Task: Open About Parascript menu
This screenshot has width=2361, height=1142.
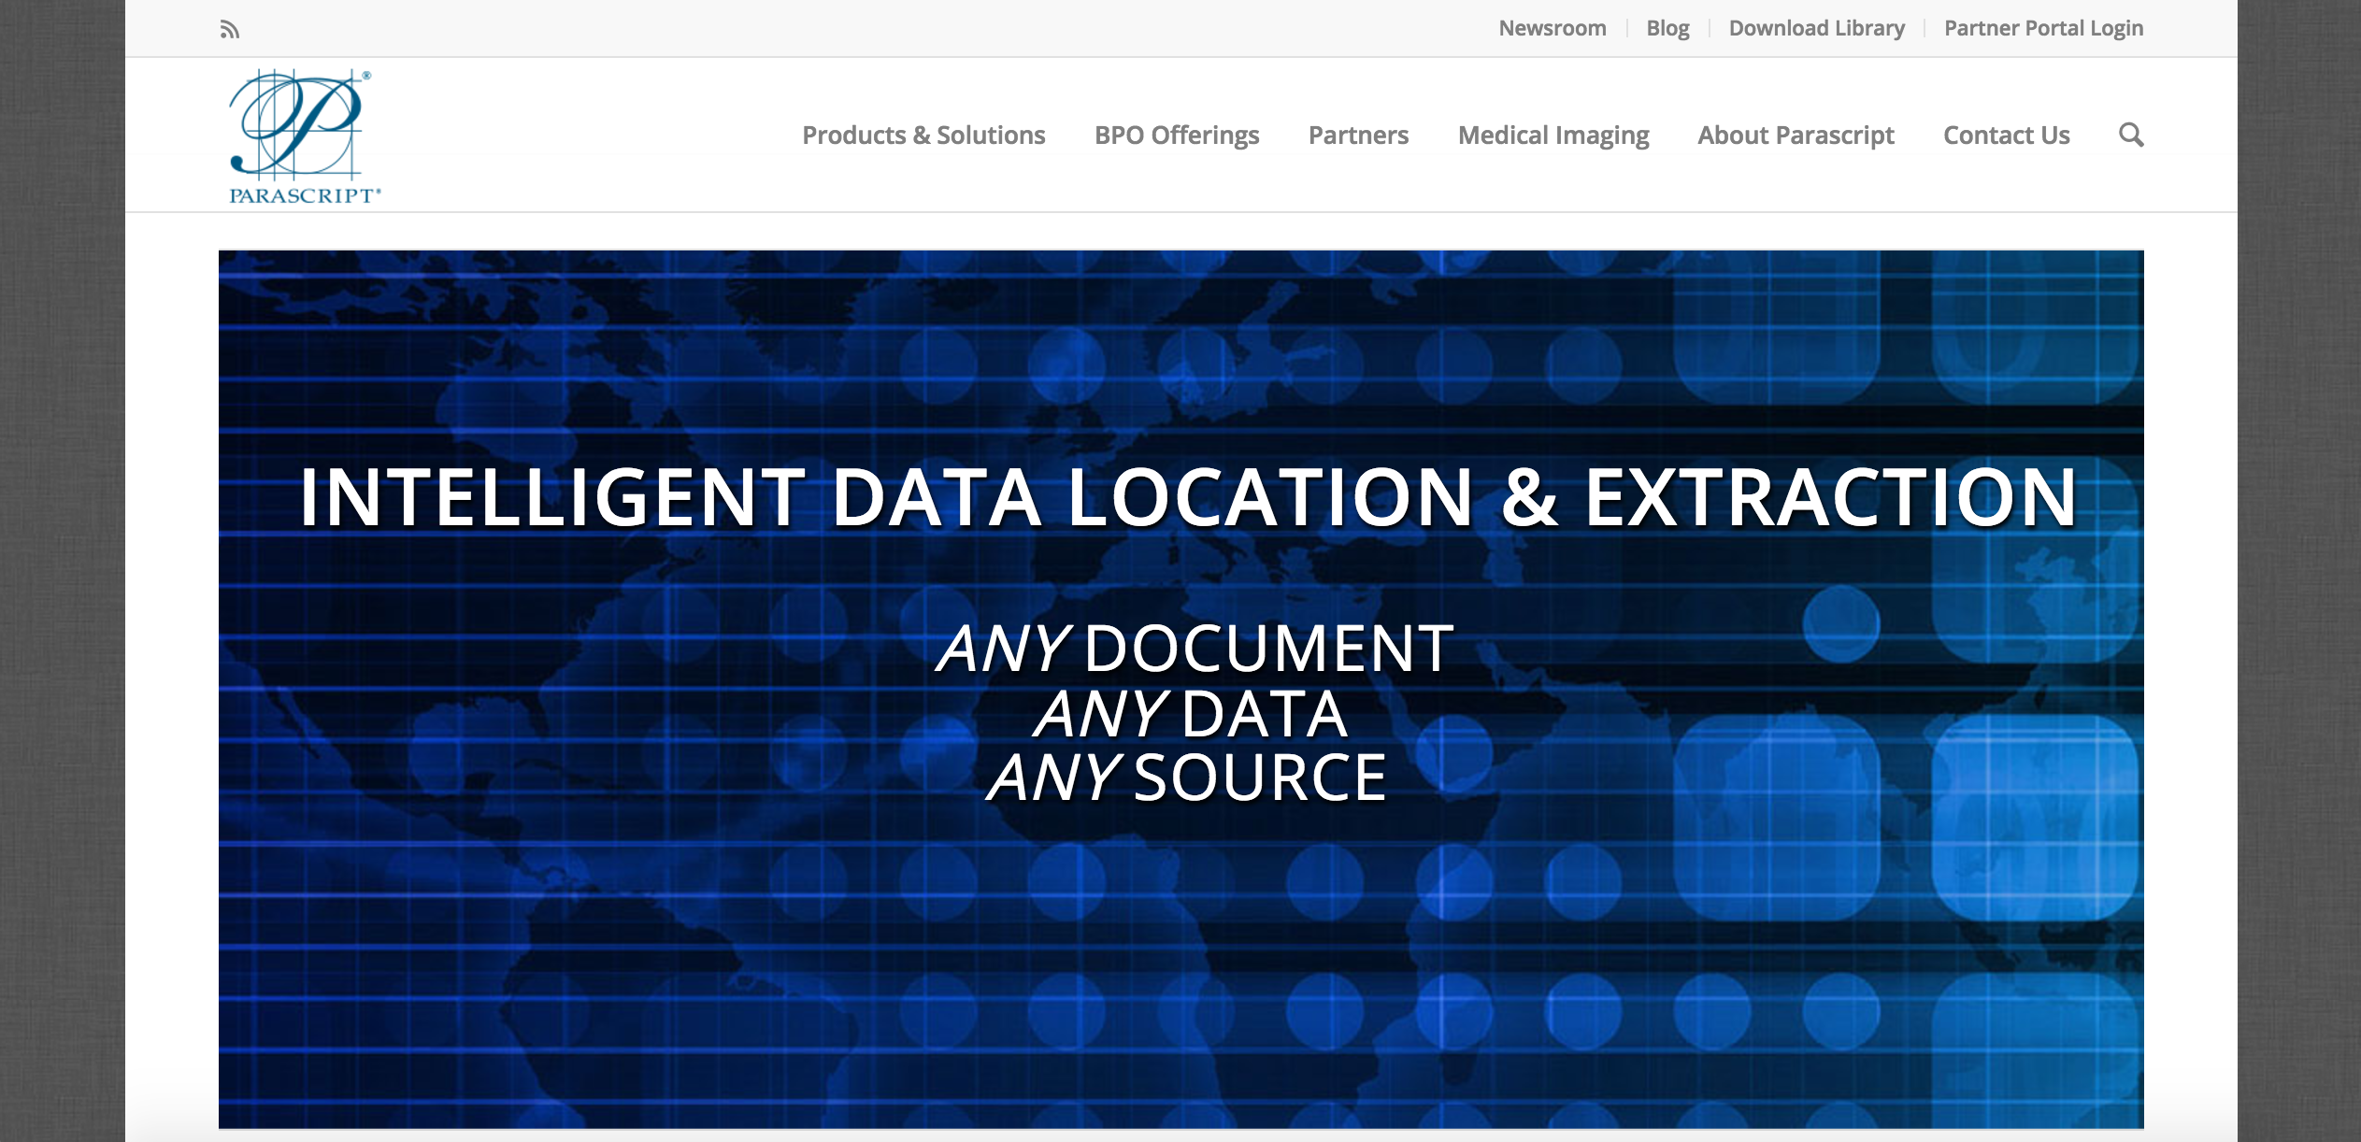Action: click(1796, 136)
